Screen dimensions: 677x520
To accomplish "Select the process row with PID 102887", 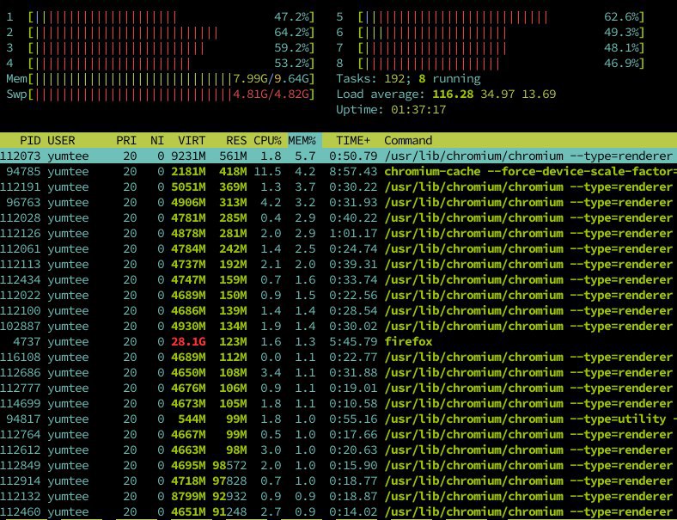I will [338, 326].
